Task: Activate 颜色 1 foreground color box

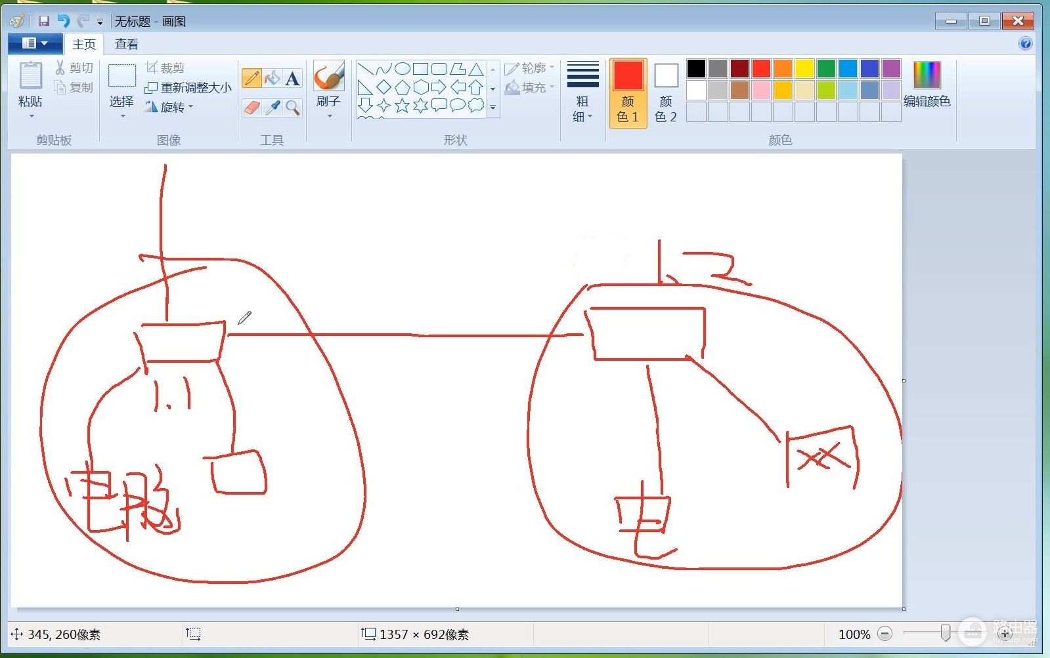Action: pos(628,93)
